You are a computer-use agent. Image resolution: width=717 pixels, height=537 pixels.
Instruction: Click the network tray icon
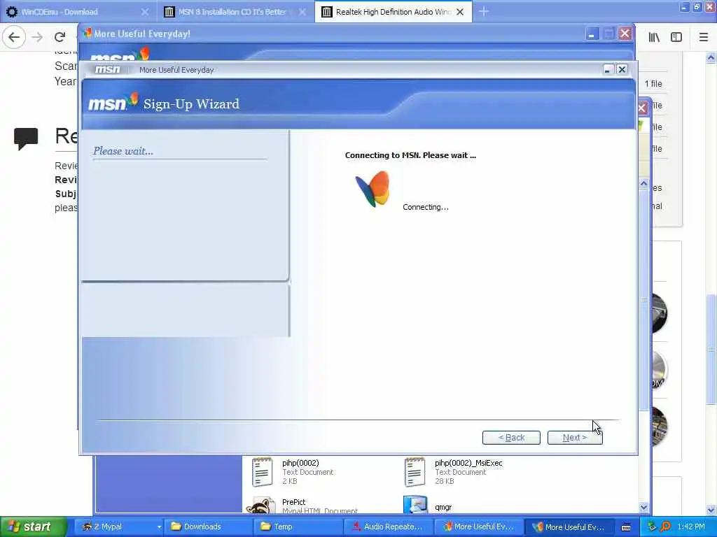pos(652,527)
